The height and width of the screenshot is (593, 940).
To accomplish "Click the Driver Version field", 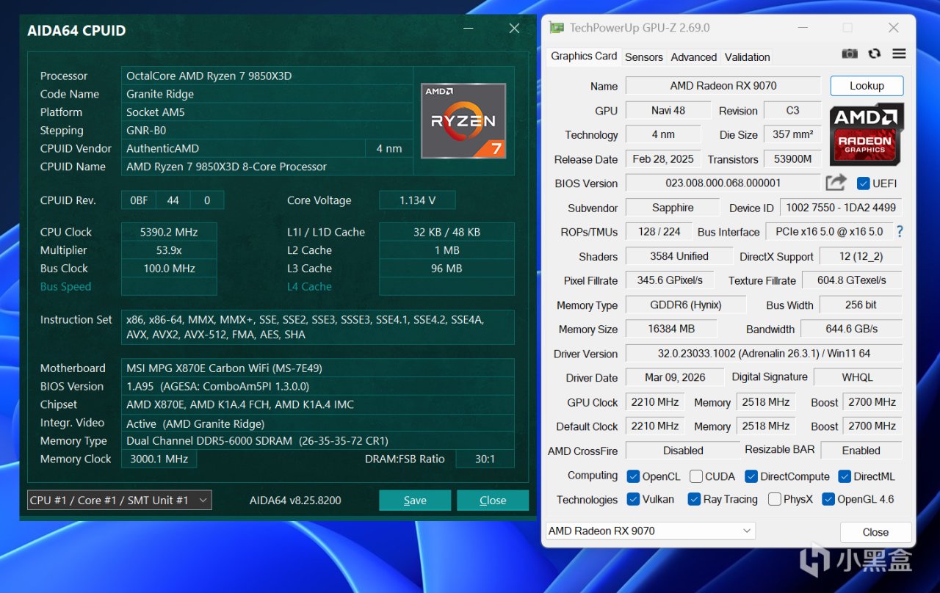I will (x=764, y=353).
